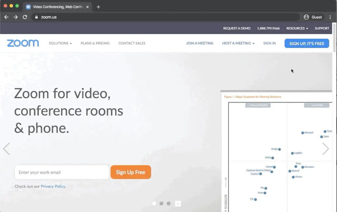Click the Zoom logo in header
The width and height of the screenshot is (337, 212).
[23, 43]
